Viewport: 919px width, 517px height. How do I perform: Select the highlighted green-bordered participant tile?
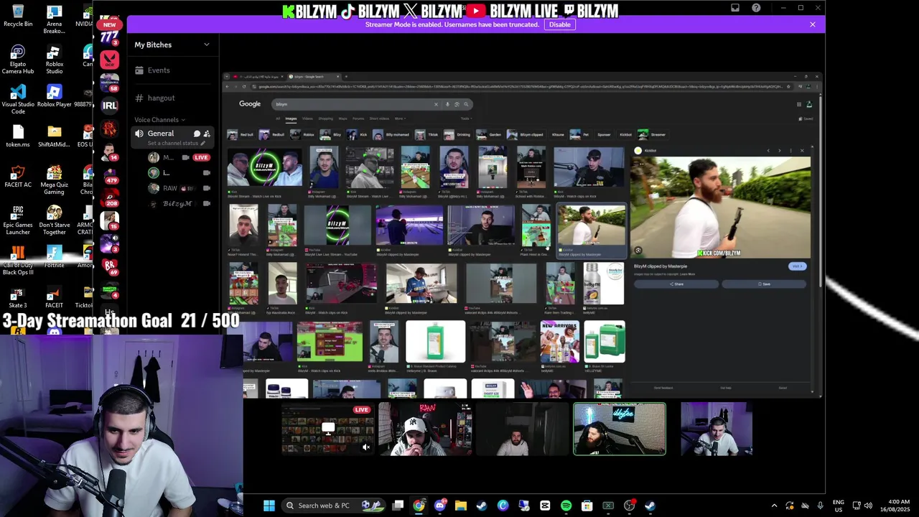coord(620,429)
